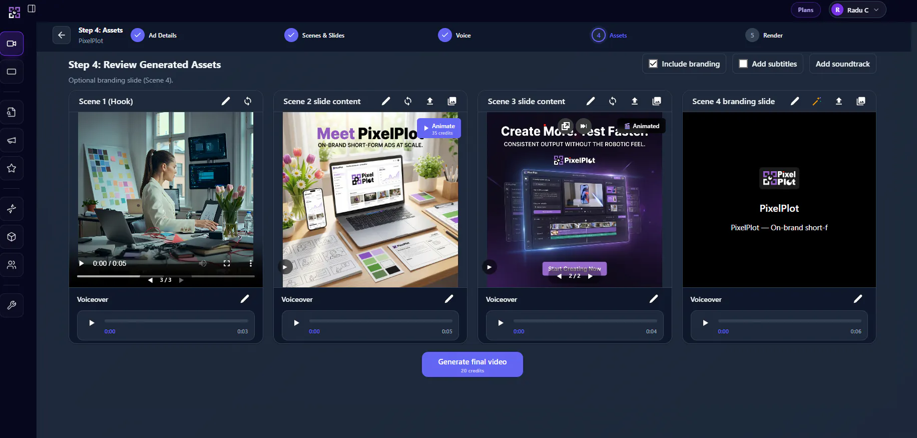Seek within the Scene 4 voiceover track
Viewport: 917px width, 438px height.
pos(790,321)
